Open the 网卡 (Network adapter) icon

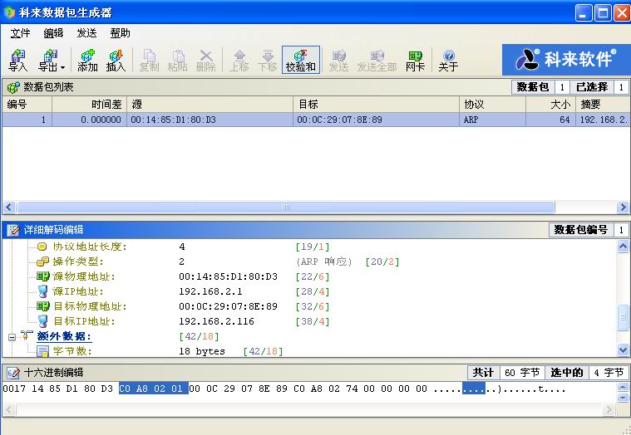click(416, 61)
